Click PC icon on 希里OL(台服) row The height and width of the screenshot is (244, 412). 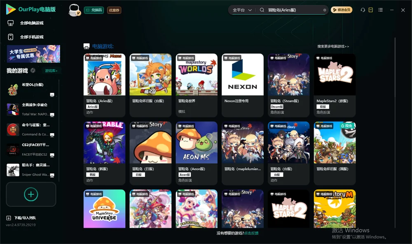(x=52, y=95)
